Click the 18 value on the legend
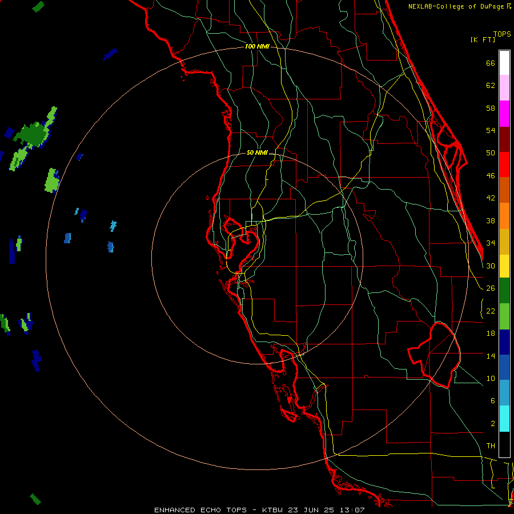The image size is (514, 514). coord(491,334)
